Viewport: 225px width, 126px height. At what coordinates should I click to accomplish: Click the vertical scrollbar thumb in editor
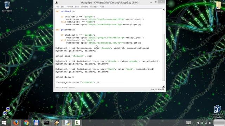click(163, 57)
